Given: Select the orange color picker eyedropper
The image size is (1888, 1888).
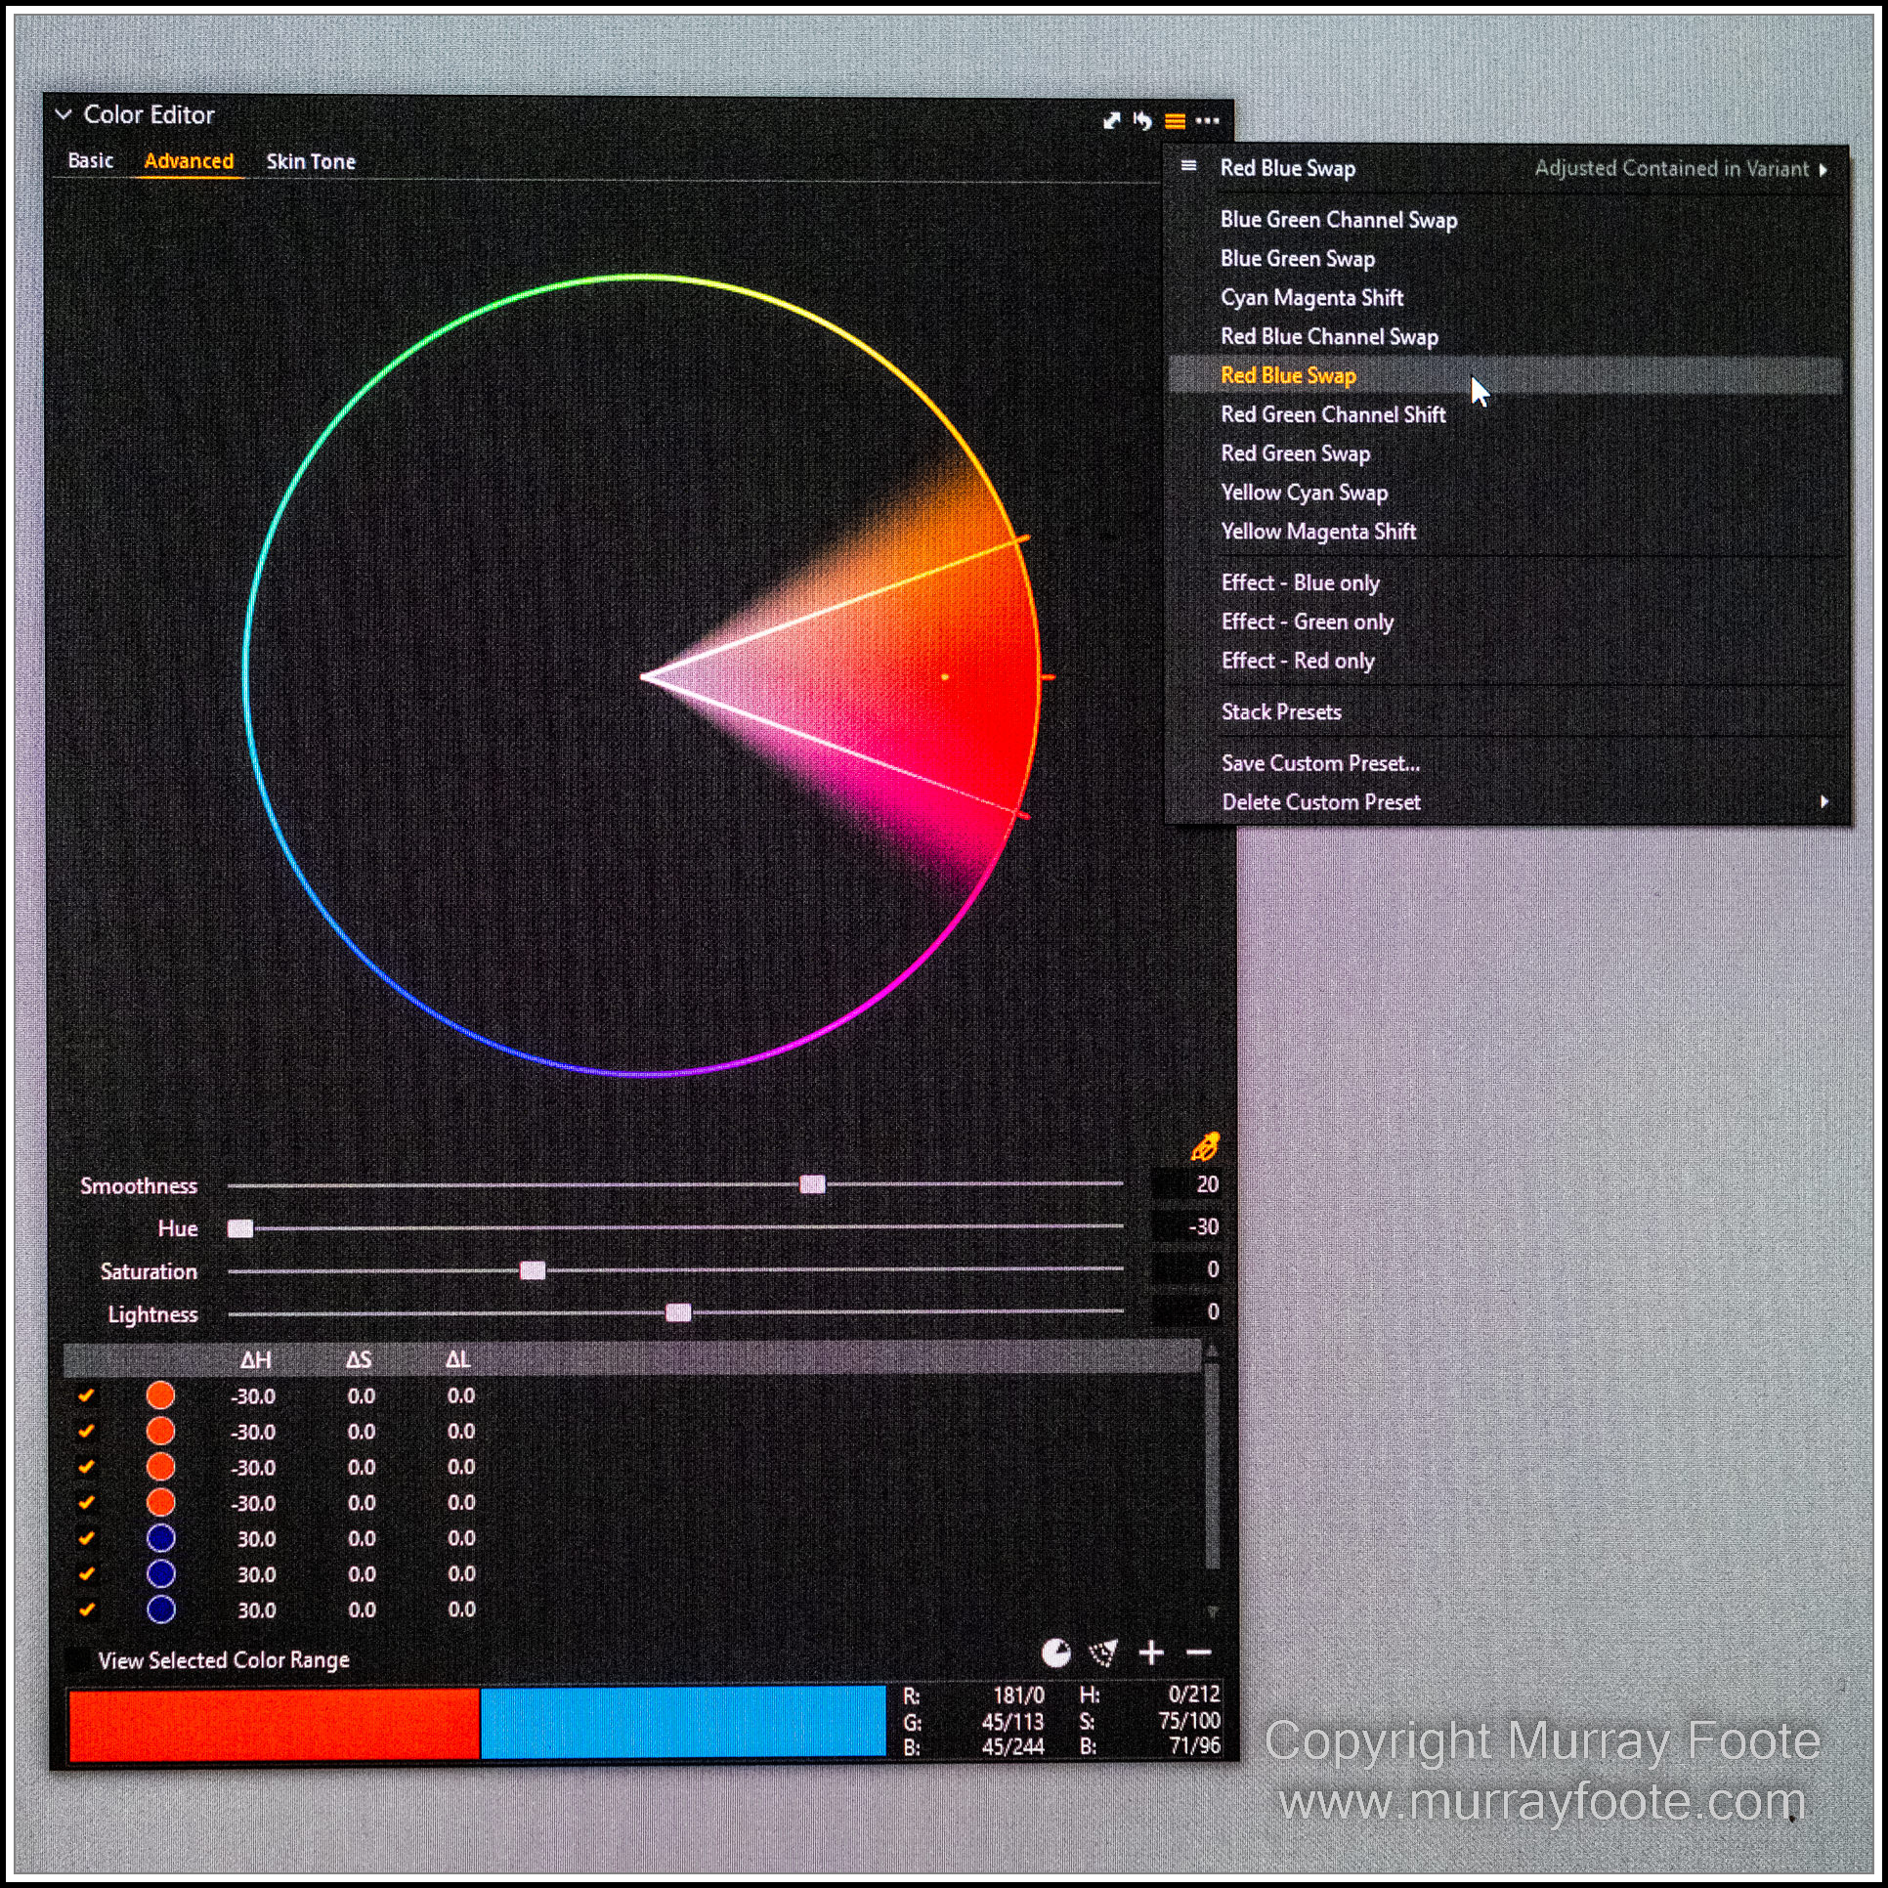Looking at the screenshot, I should point(1205,1146).
